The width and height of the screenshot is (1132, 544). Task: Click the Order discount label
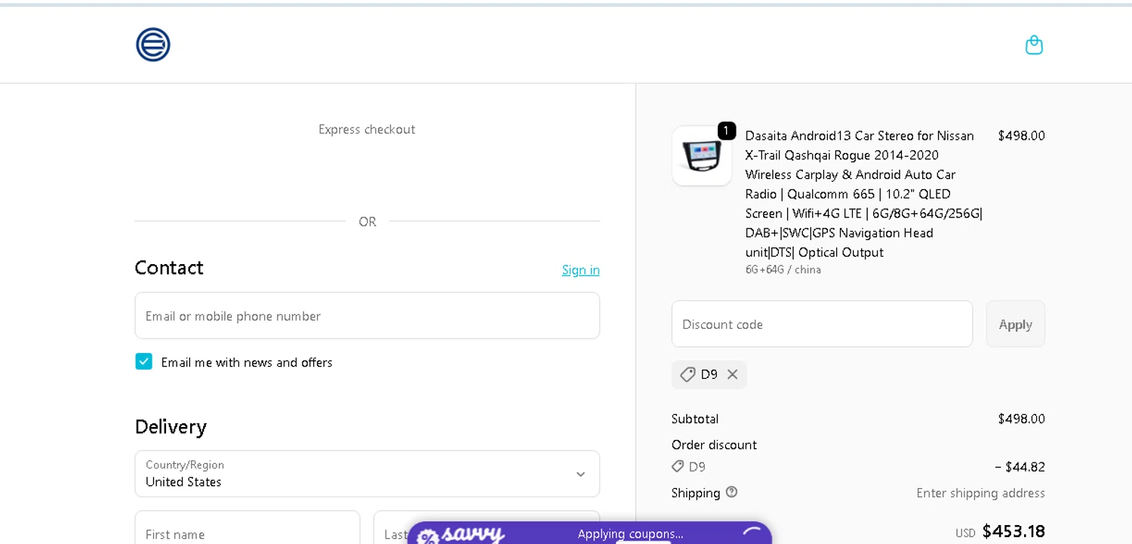click(714, 444)
